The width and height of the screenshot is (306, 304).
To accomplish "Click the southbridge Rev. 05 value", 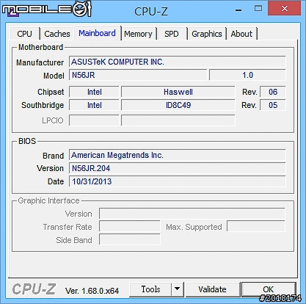I will tap(273, 105).
